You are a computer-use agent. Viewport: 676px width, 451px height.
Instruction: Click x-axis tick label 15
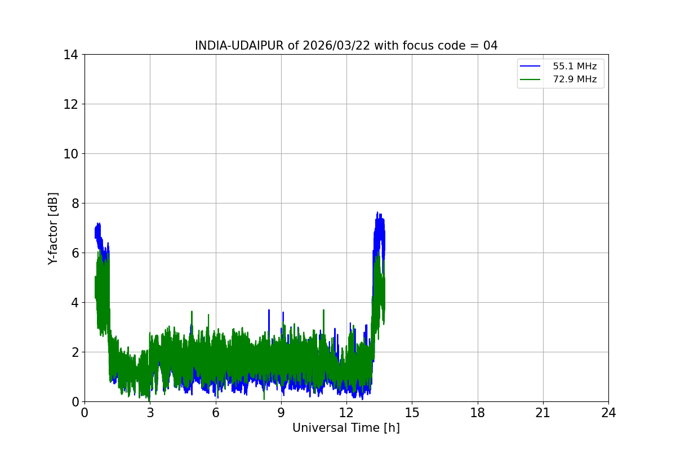click(412, 413)
